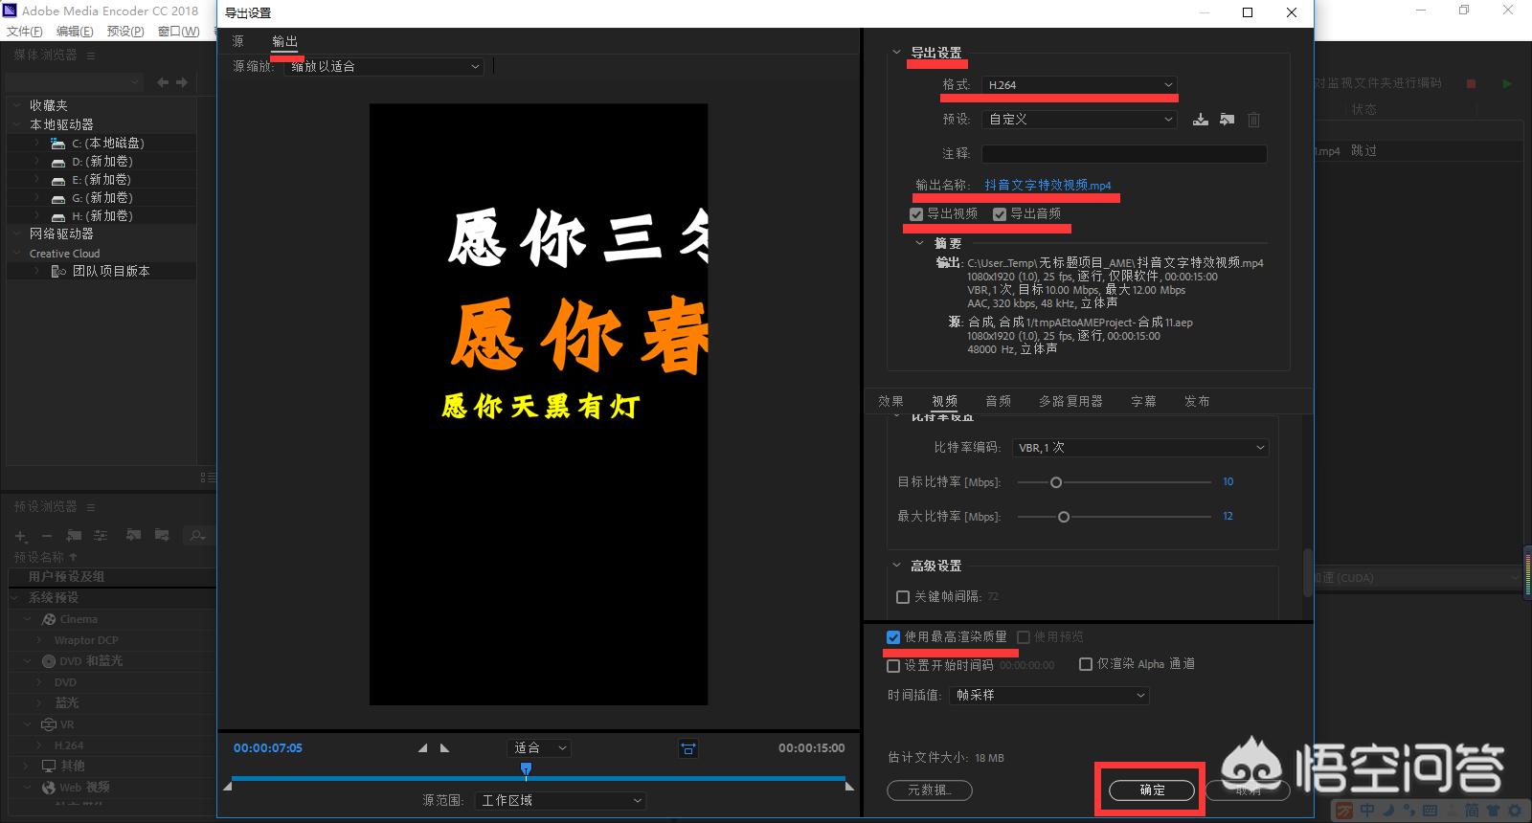Enable 仅渲染 Alpha 通道 checkbox
Image resolution: width=1532 pixels, height=823 pixels.
tap(1086, 664)
